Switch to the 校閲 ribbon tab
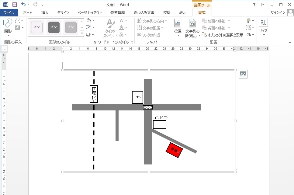The image size is (294, 195). 166,13
